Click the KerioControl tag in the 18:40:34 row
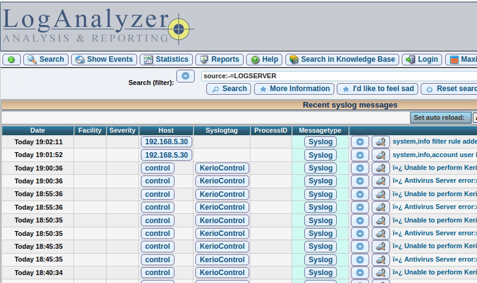Image resolution: width=477 pixels, height=283 pixels. 222,273
